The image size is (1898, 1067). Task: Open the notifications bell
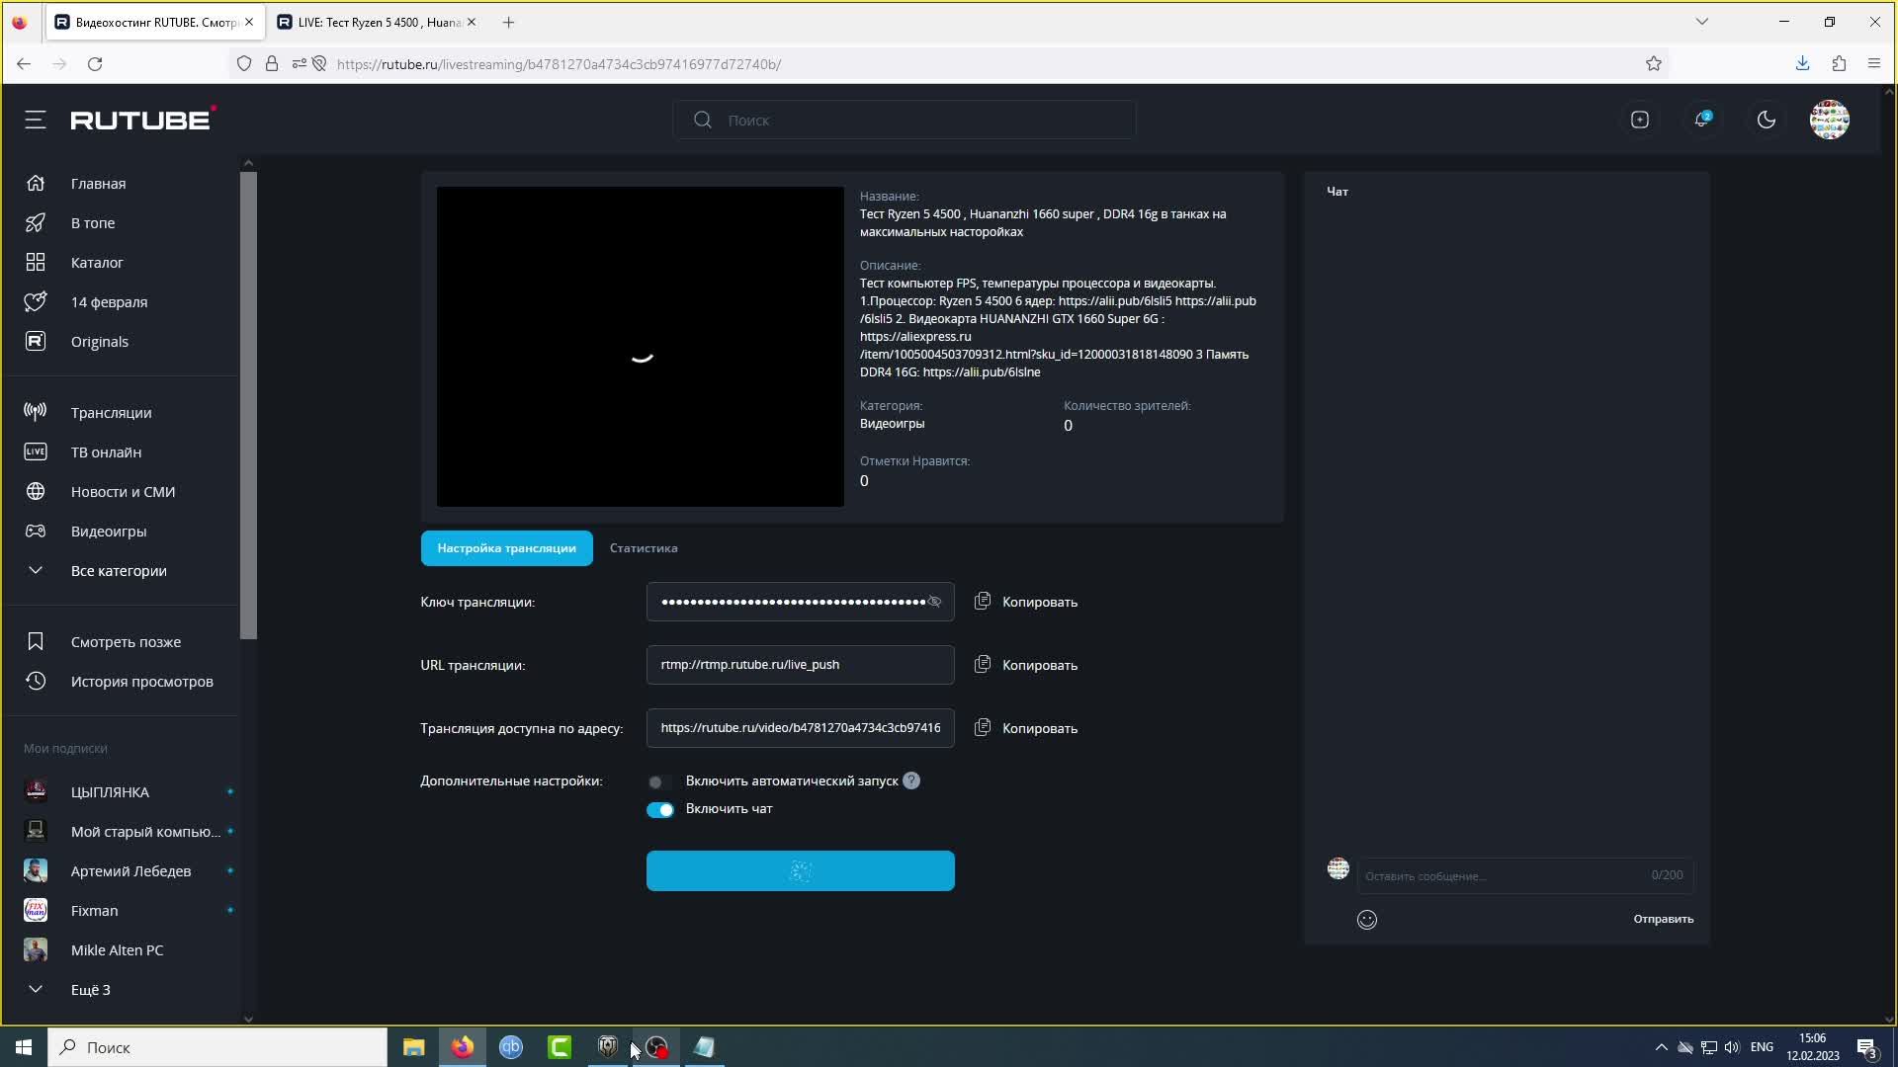pyautogui.click(x=1701, y=120)
